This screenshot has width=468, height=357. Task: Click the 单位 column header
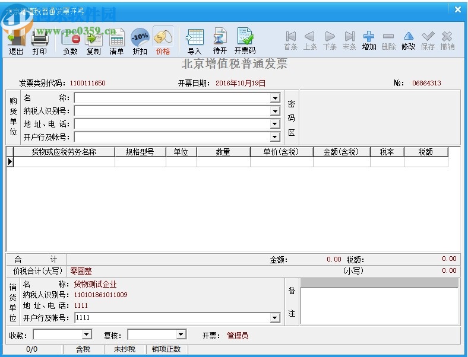(x=181, y=152)
